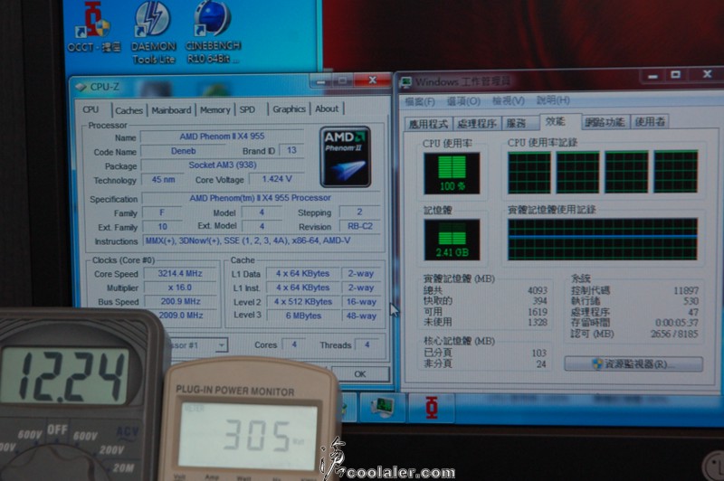Click the 資源監視器(R) button

coord(633,363)
